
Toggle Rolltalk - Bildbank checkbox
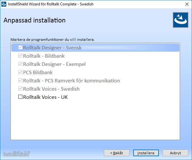[x=20, y=56]
